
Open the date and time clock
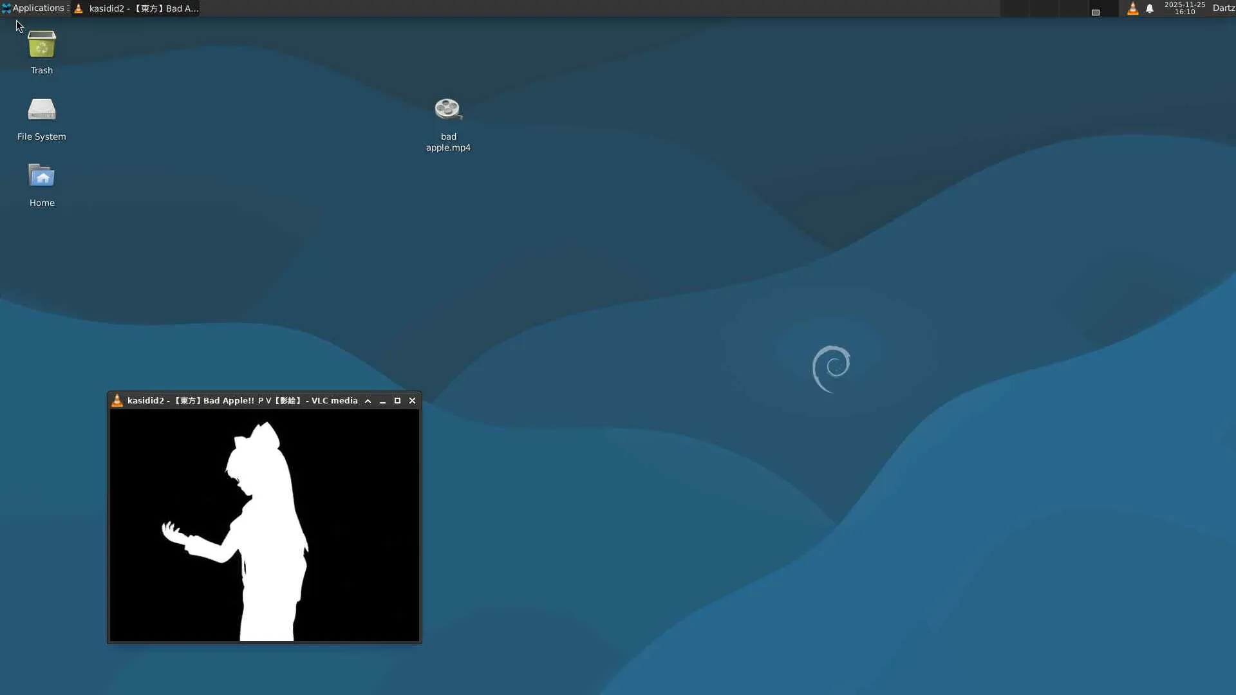click(1184, 8)
